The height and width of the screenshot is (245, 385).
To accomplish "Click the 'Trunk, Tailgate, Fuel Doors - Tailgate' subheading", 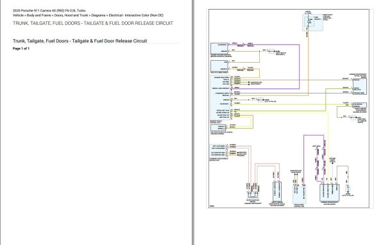I will [80, 41].
